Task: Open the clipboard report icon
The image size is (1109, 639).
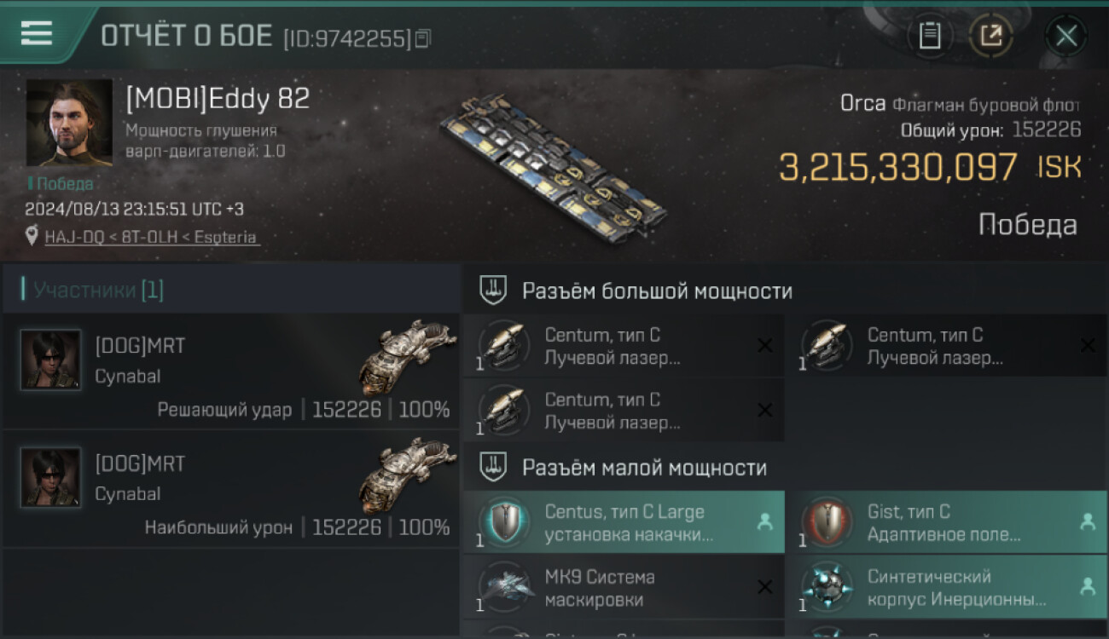Action: [930, 36]
